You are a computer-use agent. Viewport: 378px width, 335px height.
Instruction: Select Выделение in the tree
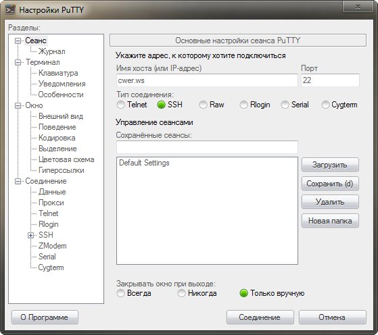point(57,149)
